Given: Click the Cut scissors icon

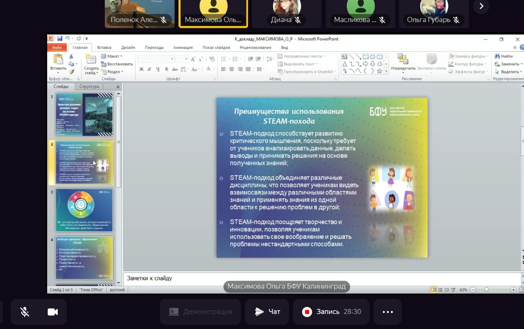Looking at the screenshot, I should point(71,56).
